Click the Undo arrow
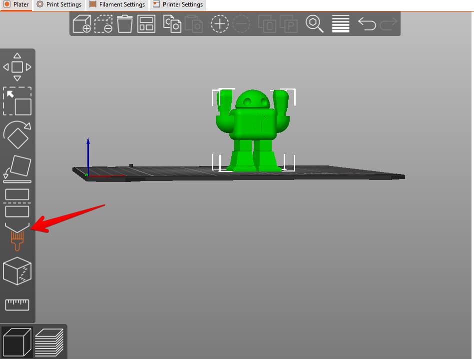Screen dimensions: 474x359 click(367, 23)
